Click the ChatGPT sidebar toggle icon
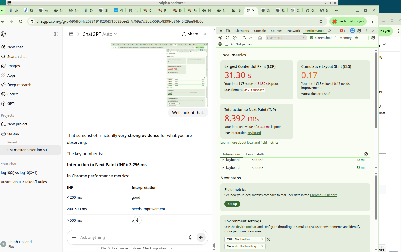 click(x=56, y=34)
